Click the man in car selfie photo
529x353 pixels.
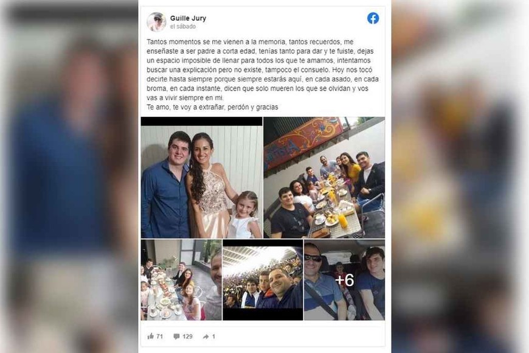344,280
